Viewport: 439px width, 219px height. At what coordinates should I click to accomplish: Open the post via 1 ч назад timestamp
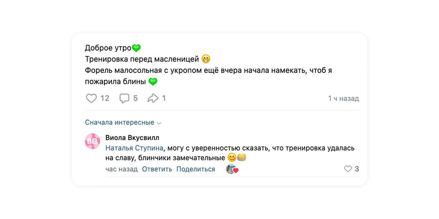tap(343, 98)
